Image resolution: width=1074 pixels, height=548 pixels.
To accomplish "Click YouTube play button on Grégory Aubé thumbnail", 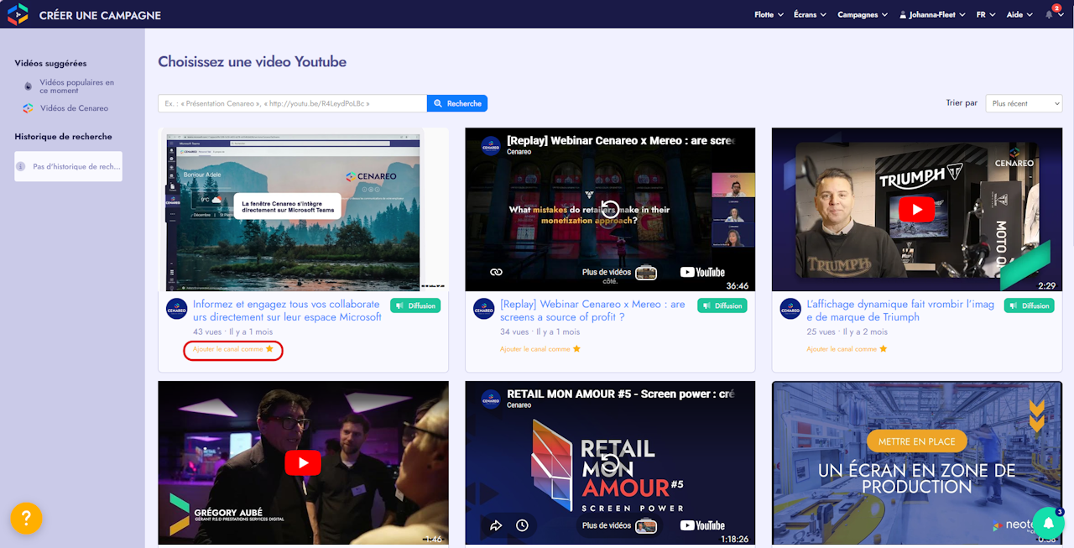I will [303, 462].
